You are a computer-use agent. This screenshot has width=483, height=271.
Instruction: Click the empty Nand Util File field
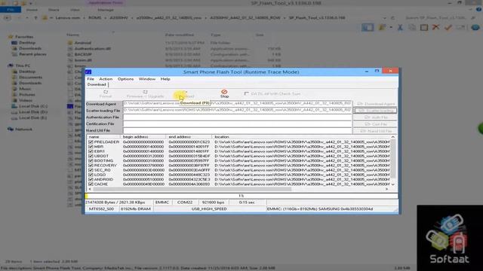pyautogui.click(x=237, y=130)
